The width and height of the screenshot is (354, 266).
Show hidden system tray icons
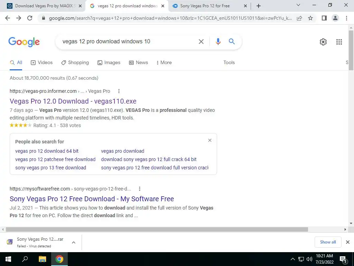pyautogui.click(x=292, y=259)
